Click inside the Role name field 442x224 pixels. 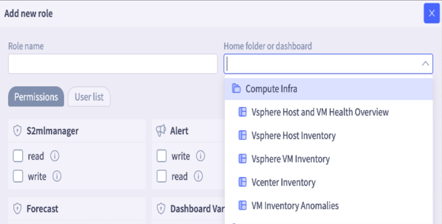point(113,63)
